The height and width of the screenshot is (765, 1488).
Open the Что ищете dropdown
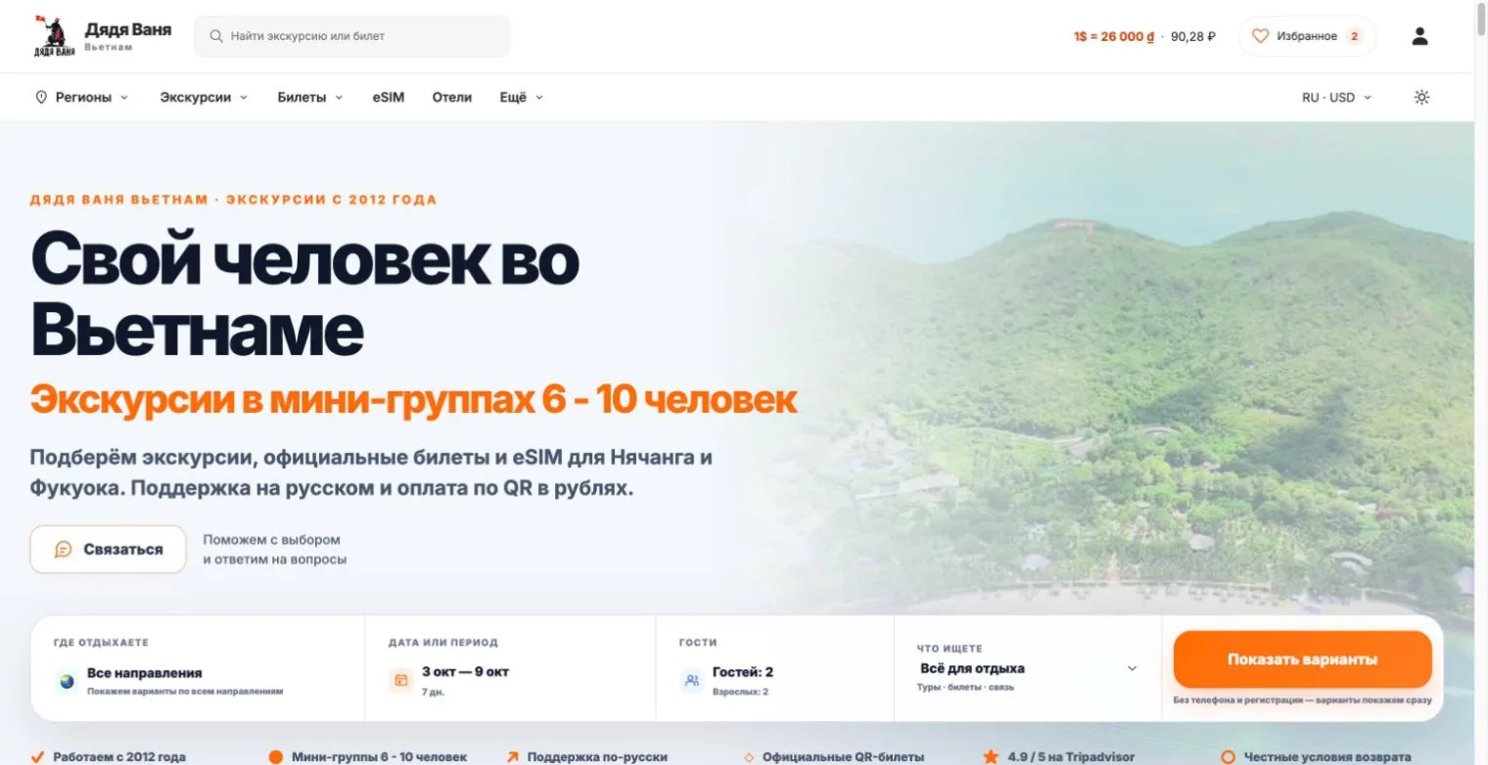coord(1028,669)
